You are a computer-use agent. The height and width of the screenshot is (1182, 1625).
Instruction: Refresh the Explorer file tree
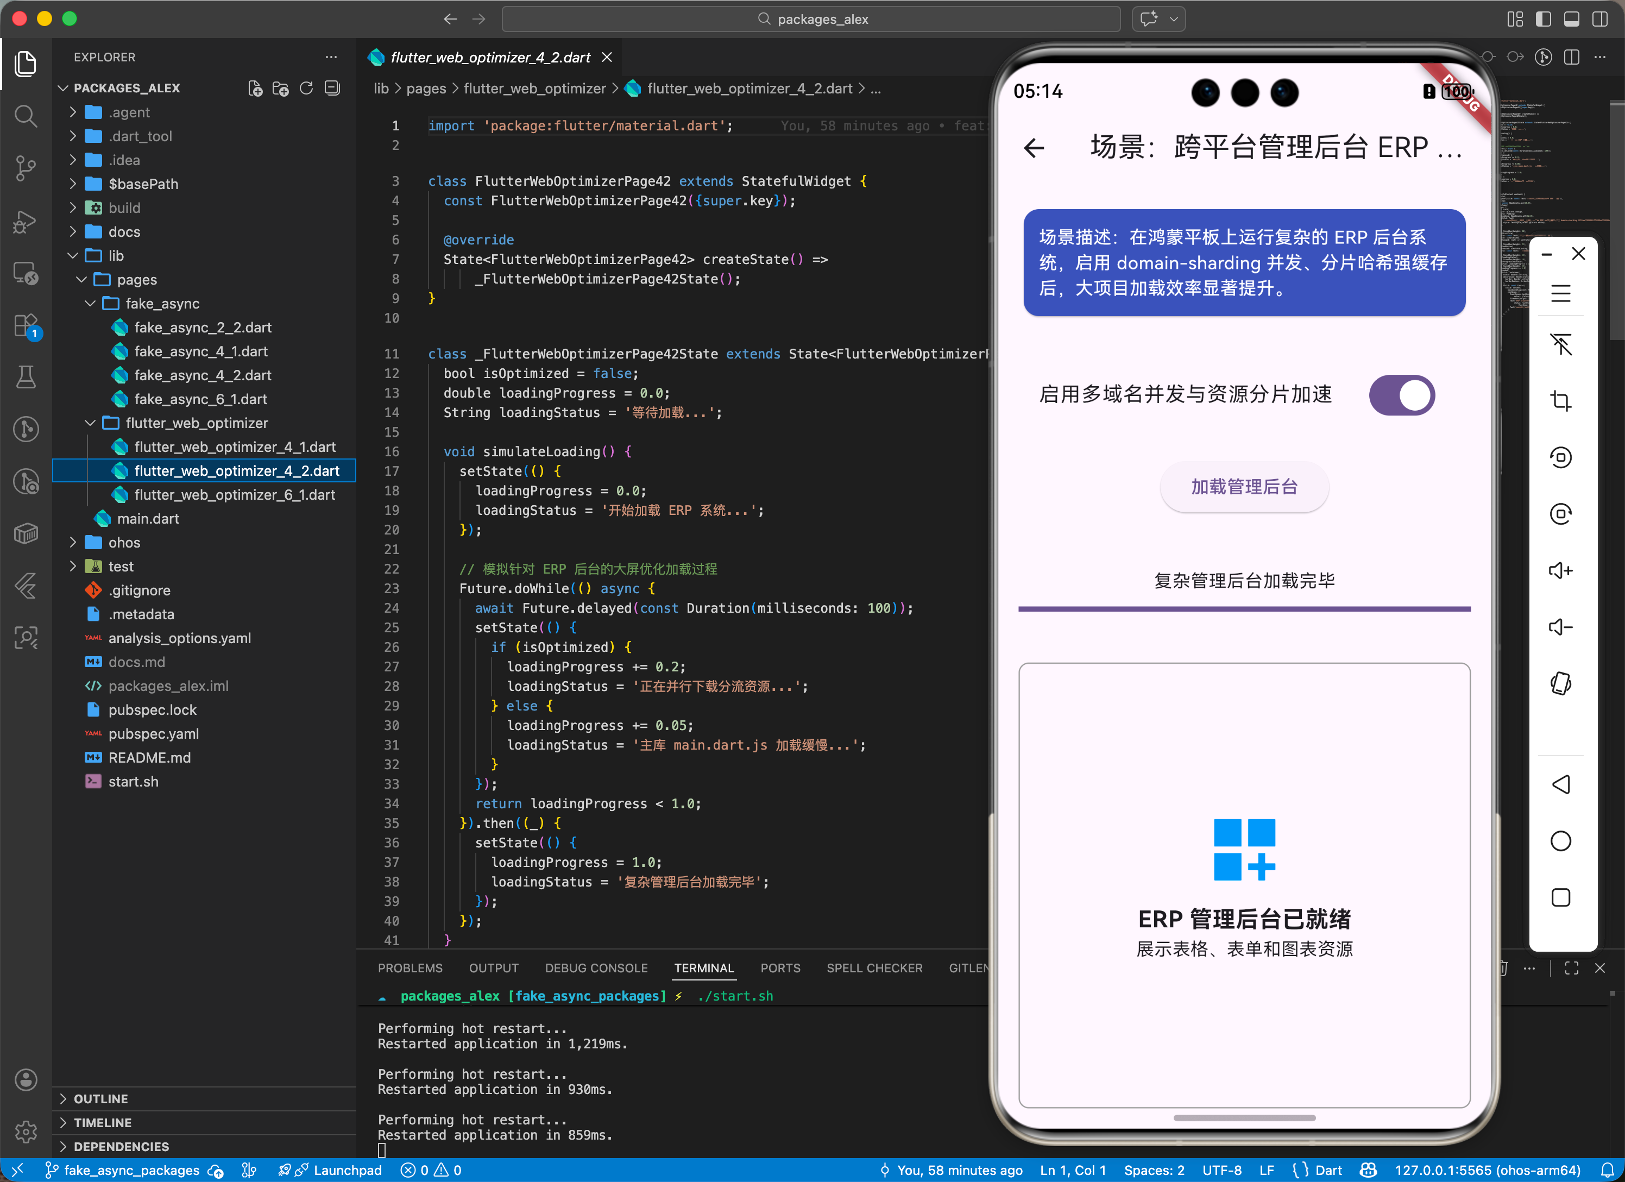pyautogui.click(x=307, y=88)
